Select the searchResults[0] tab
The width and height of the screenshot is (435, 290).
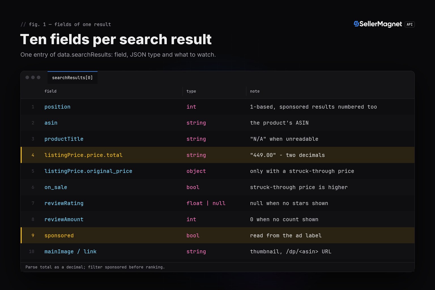[72, 78]
